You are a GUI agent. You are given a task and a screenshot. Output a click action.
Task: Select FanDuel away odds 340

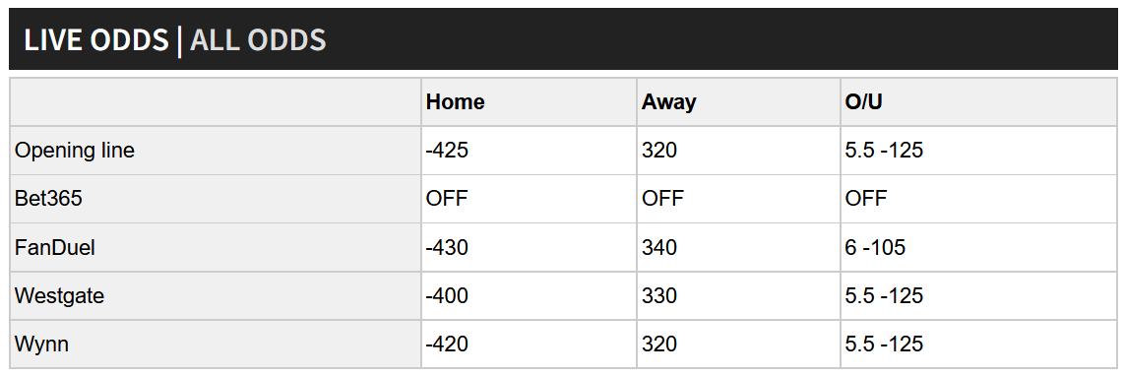point(659,248)
